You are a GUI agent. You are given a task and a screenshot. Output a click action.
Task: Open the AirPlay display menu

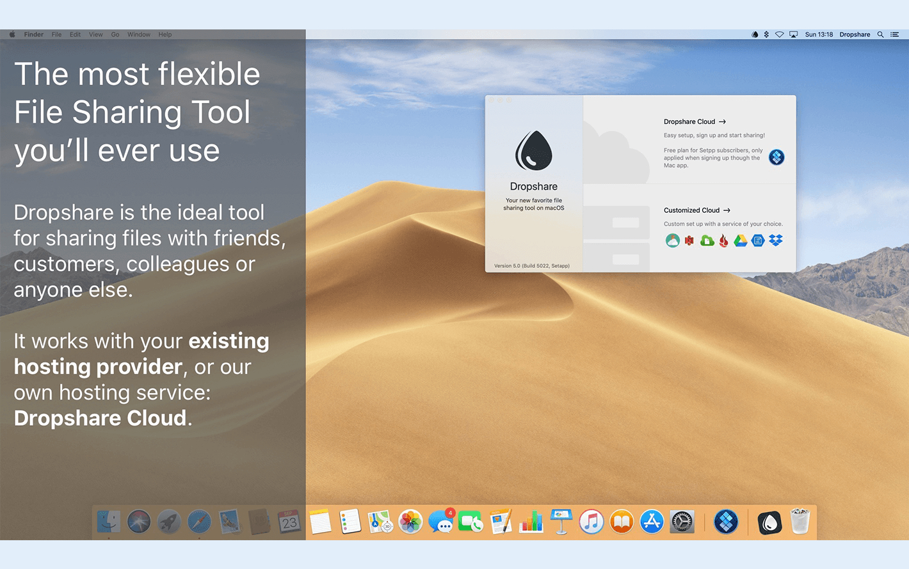tap(793, 35)
